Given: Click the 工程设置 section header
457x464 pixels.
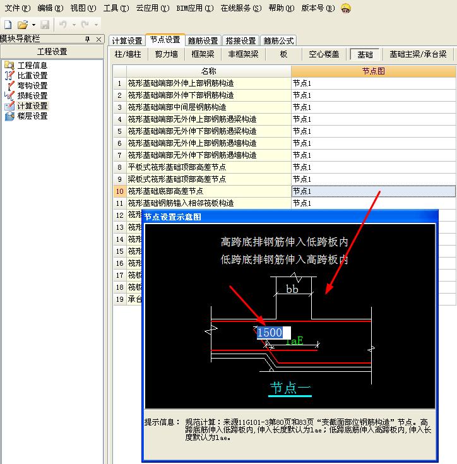Looking at the screenshot, I should pyautogui.click(x=52, y=52).
